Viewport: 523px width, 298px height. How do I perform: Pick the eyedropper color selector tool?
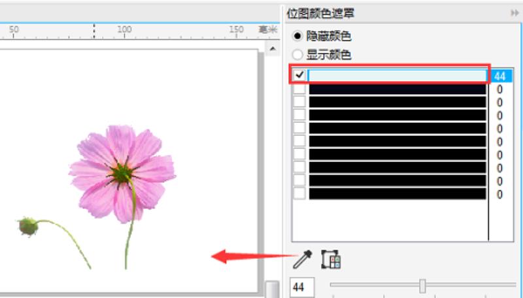(302, 259)
